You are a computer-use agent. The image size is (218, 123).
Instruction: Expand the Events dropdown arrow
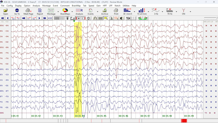tap(97, 12)
